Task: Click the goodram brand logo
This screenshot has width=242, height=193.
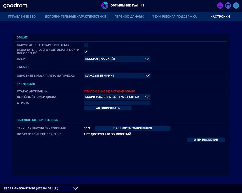Action: [x=15, y=6]
